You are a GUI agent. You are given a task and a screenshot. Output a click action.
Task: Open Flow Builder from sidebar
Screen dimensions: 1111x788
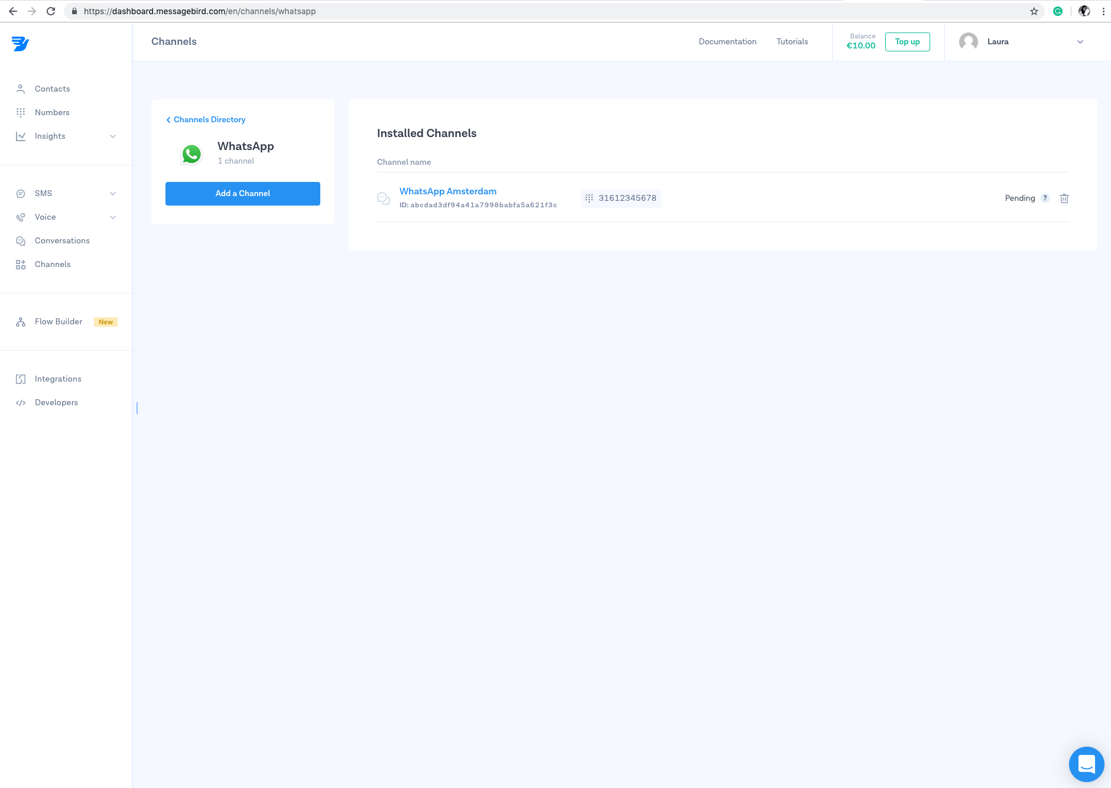click(x=59, y=321)
